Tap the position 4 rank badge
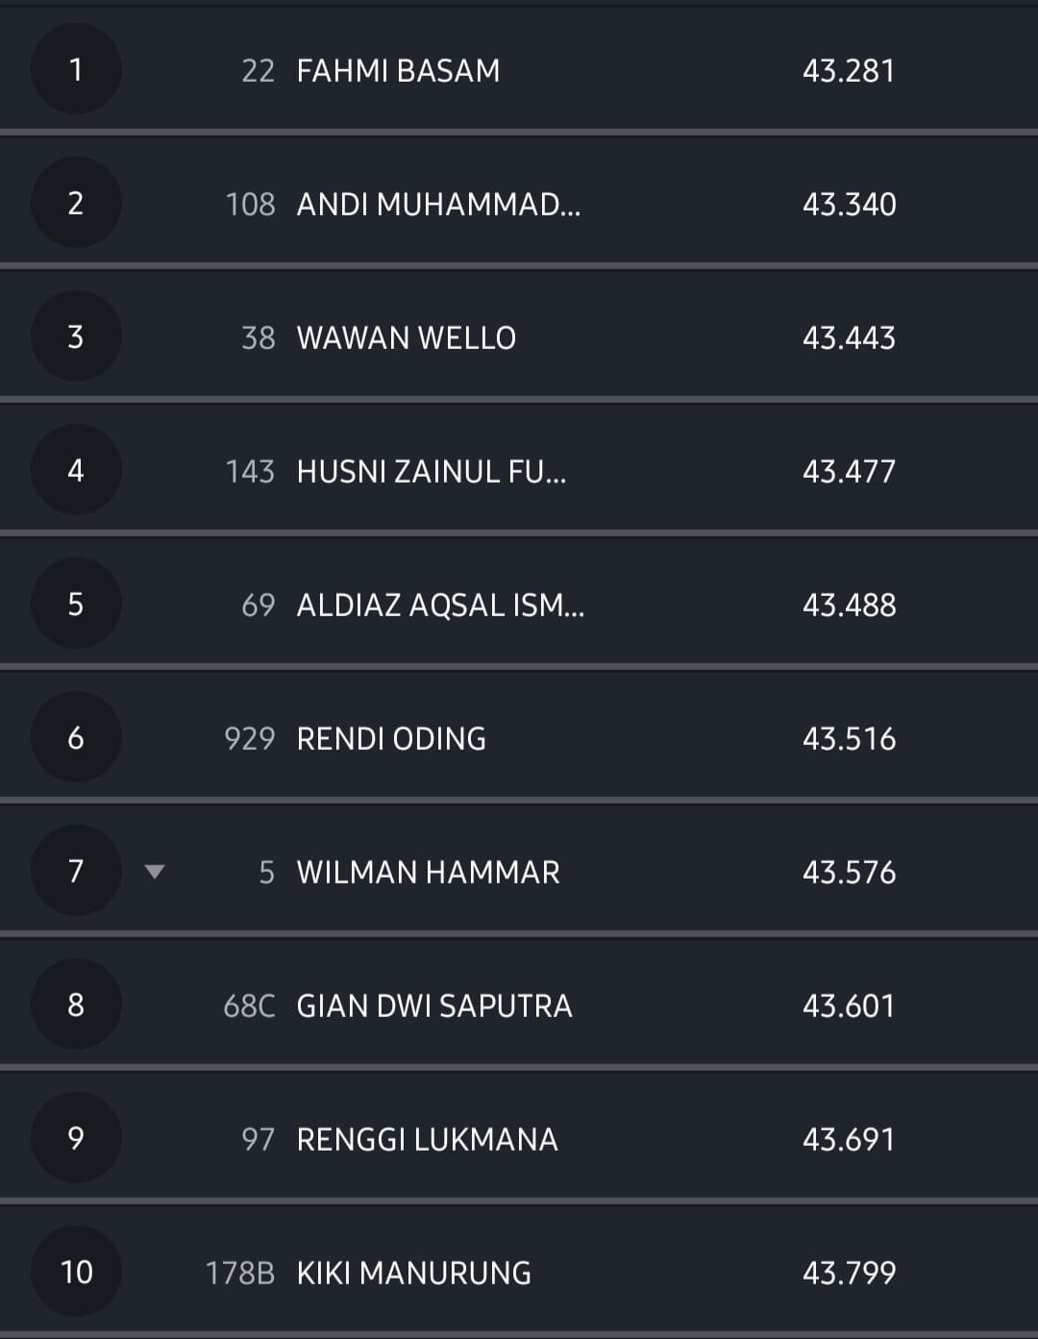Image resolution: width=1038 pixels, height=1339 pixels. tap(76, 470)
